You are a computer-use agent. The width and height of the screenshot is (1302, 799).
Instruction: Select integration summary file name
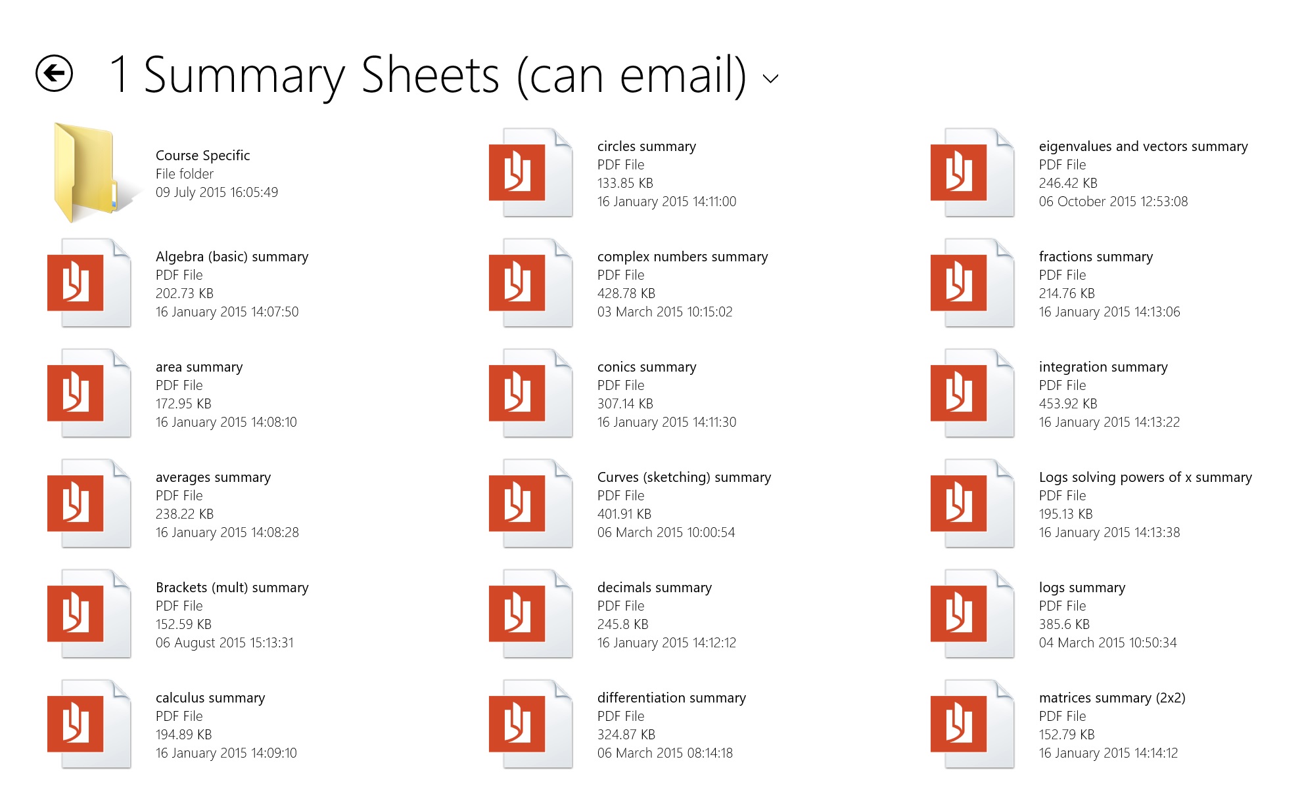1103,367
